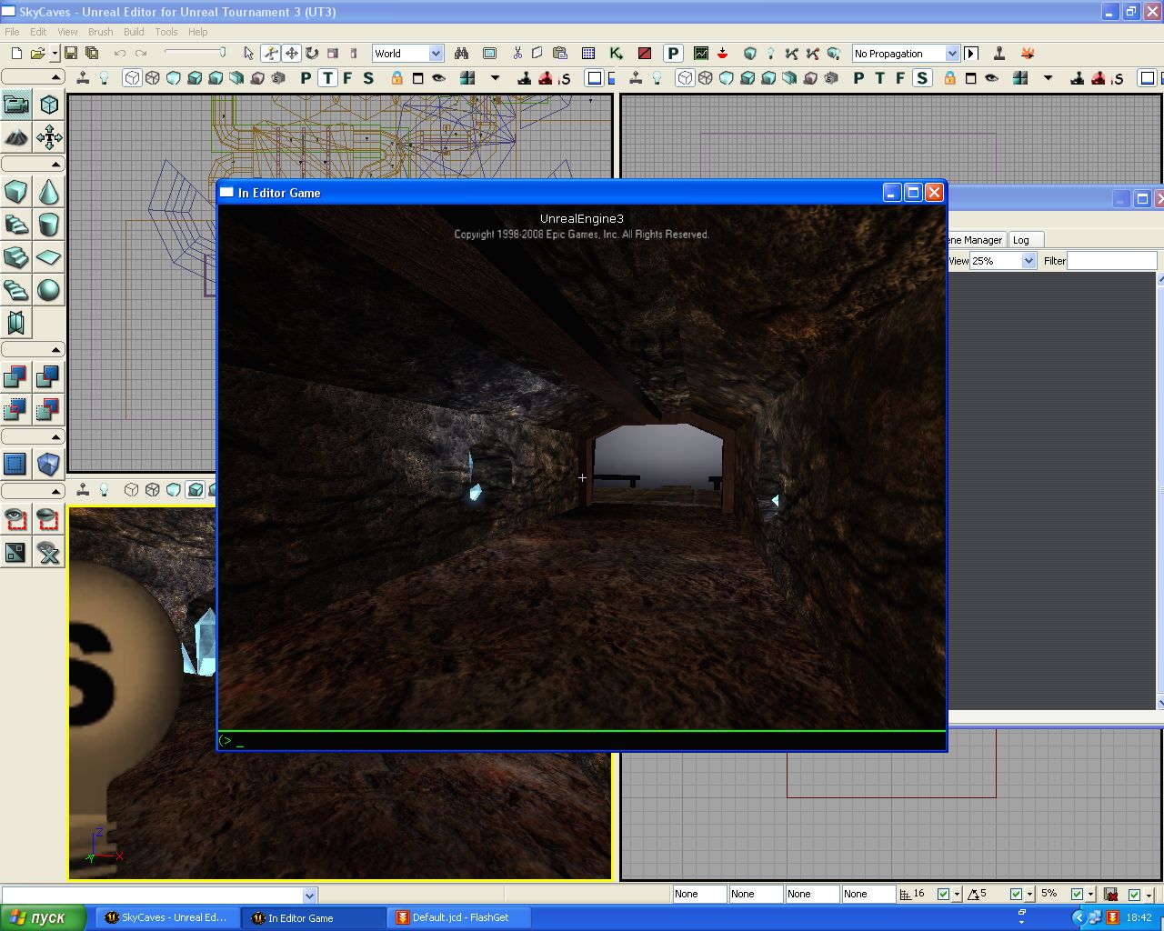Click the scissors Cut icon
This screenshot has height=931, width=1164.
click(517, 54)
